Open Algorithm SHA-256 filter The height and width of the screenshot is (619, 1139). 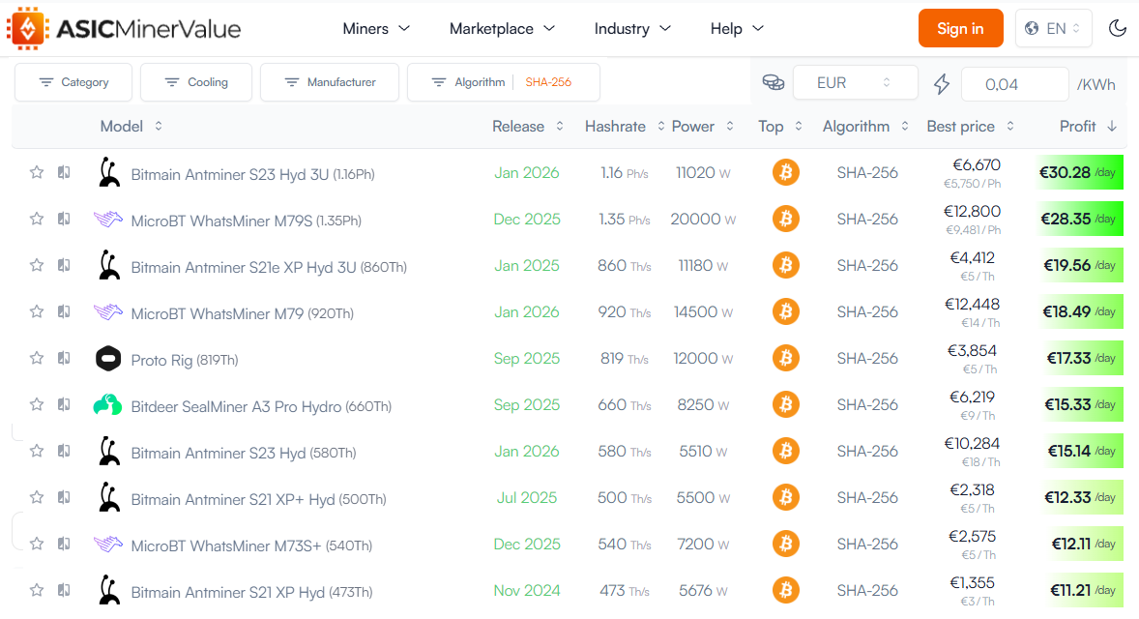(504, 82)
